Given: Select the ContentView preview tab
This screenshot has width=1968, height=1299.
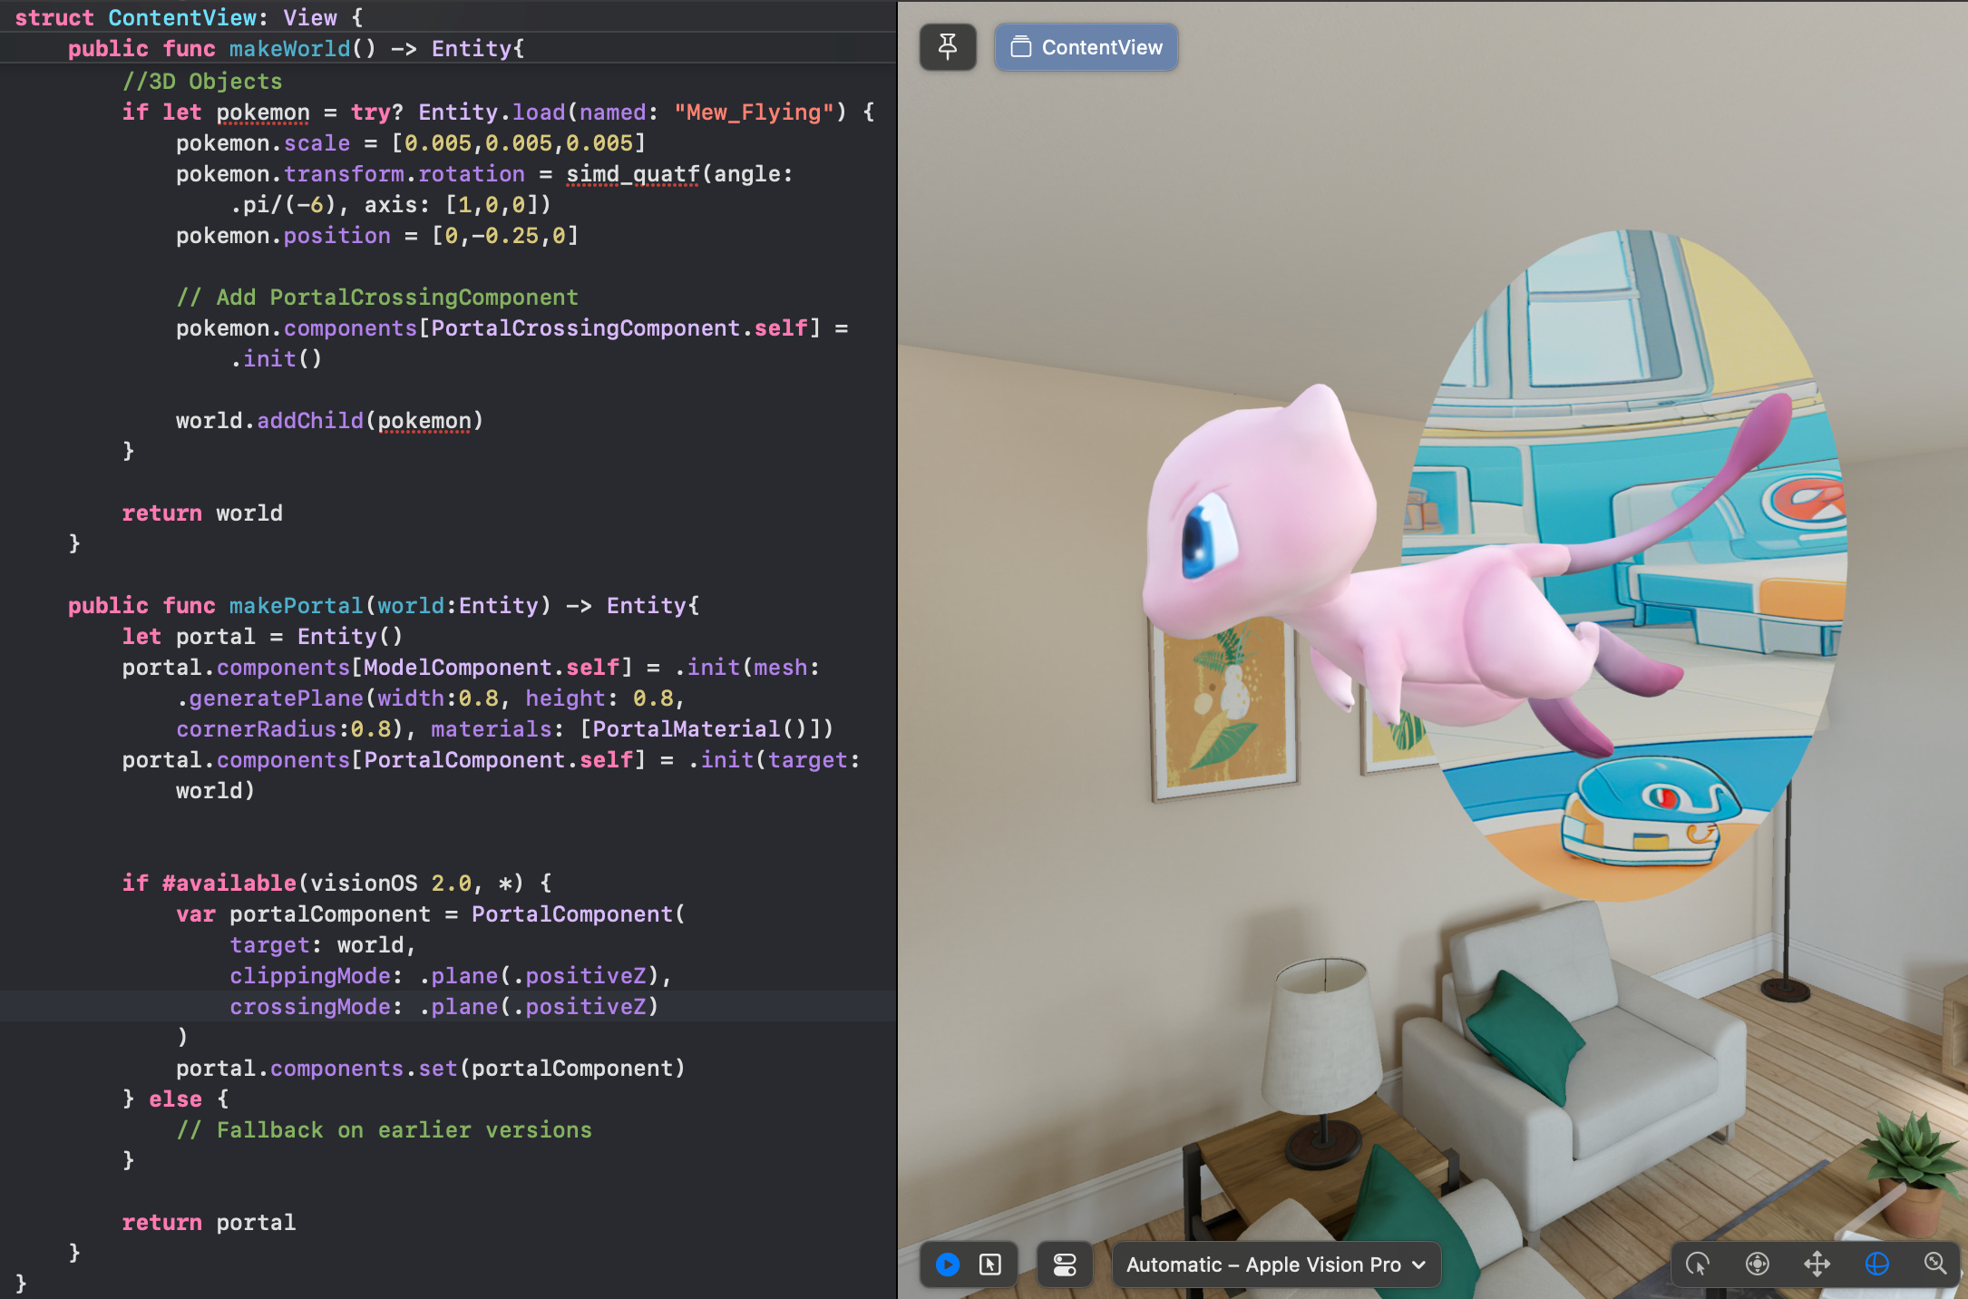Looking at the screenshot, I should point(1086,47).
